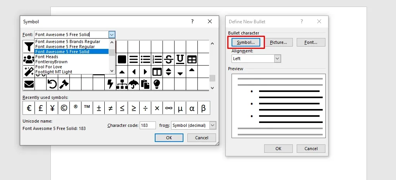The height and width of the screenshot is (180, 396).
Task: Choose the strikethrough S symbol
Action: (x=168, y=60)
